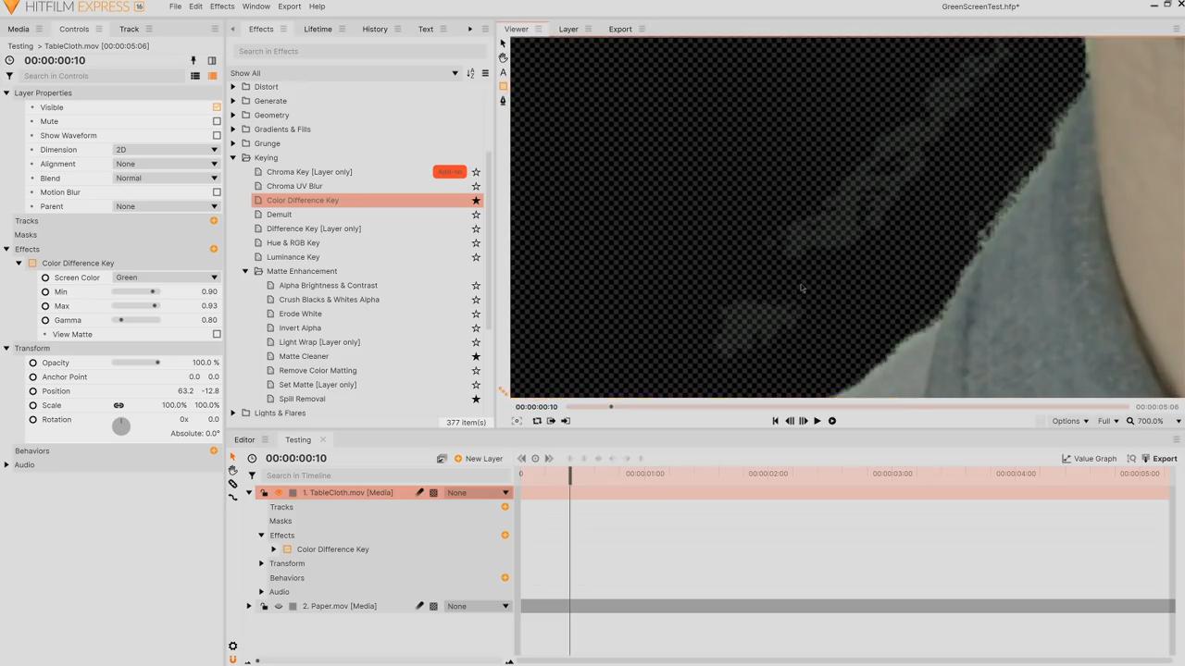Select the rectangle mask tool in viewer
Screen dimensions: 1185x666
[503, 86]
